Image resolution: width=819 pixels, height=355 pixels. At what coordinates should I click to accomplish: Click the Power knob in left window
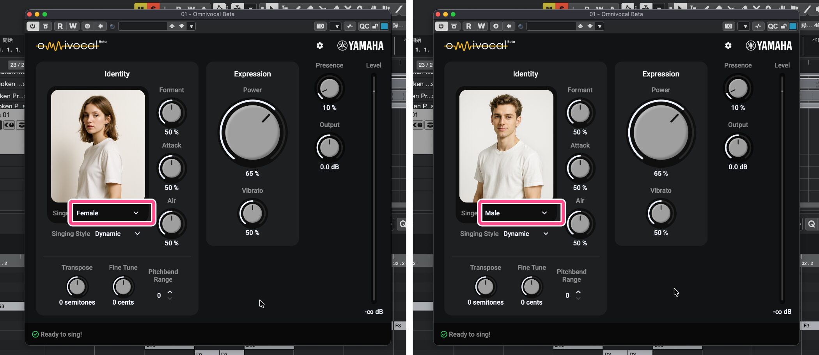point(252,133)
